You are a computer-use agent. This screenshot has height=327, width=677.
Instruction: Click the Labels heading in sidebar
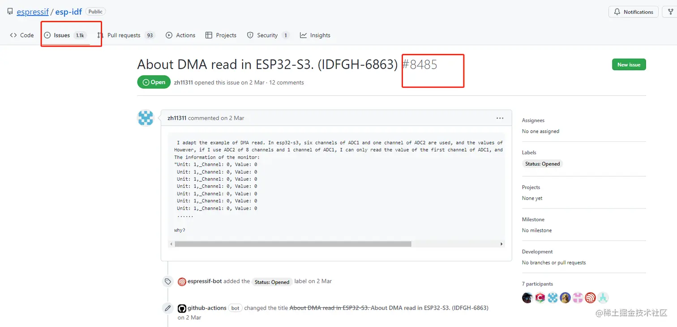529,153
